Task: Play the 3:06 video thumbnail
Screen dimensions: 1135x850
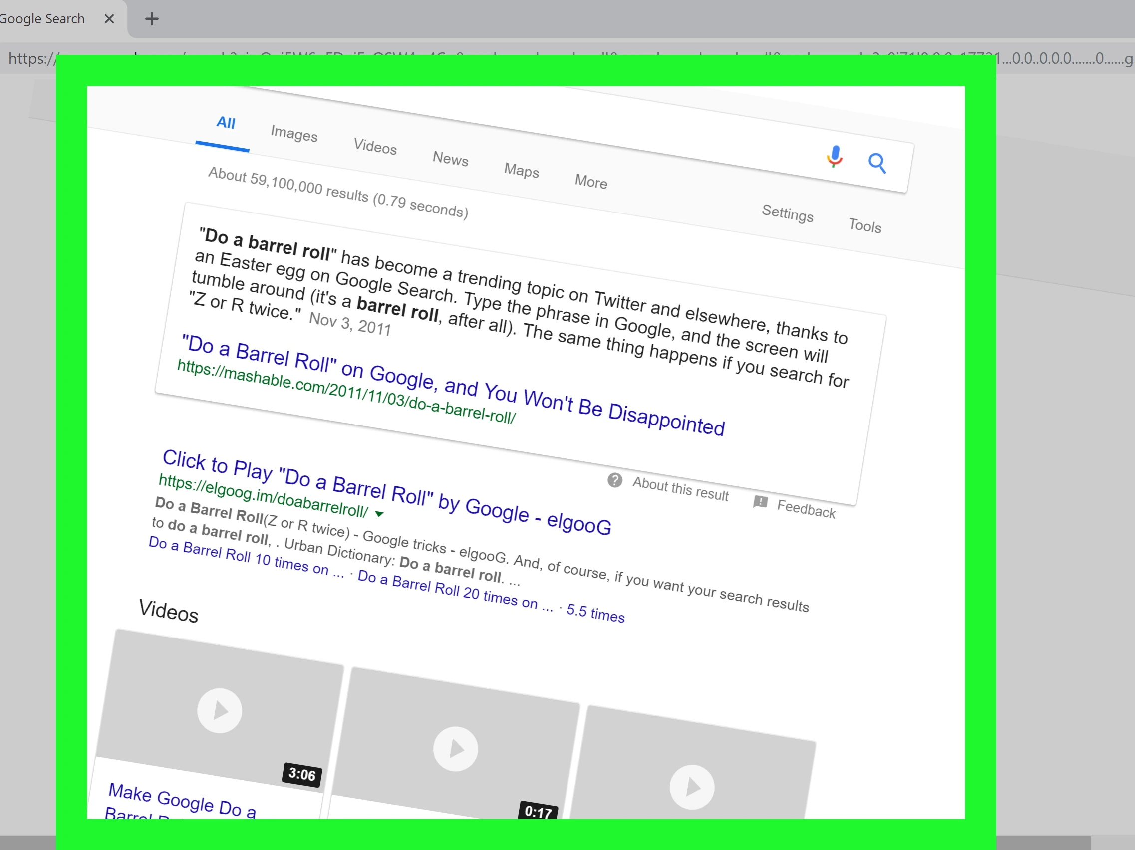Action: click(220, 710)
